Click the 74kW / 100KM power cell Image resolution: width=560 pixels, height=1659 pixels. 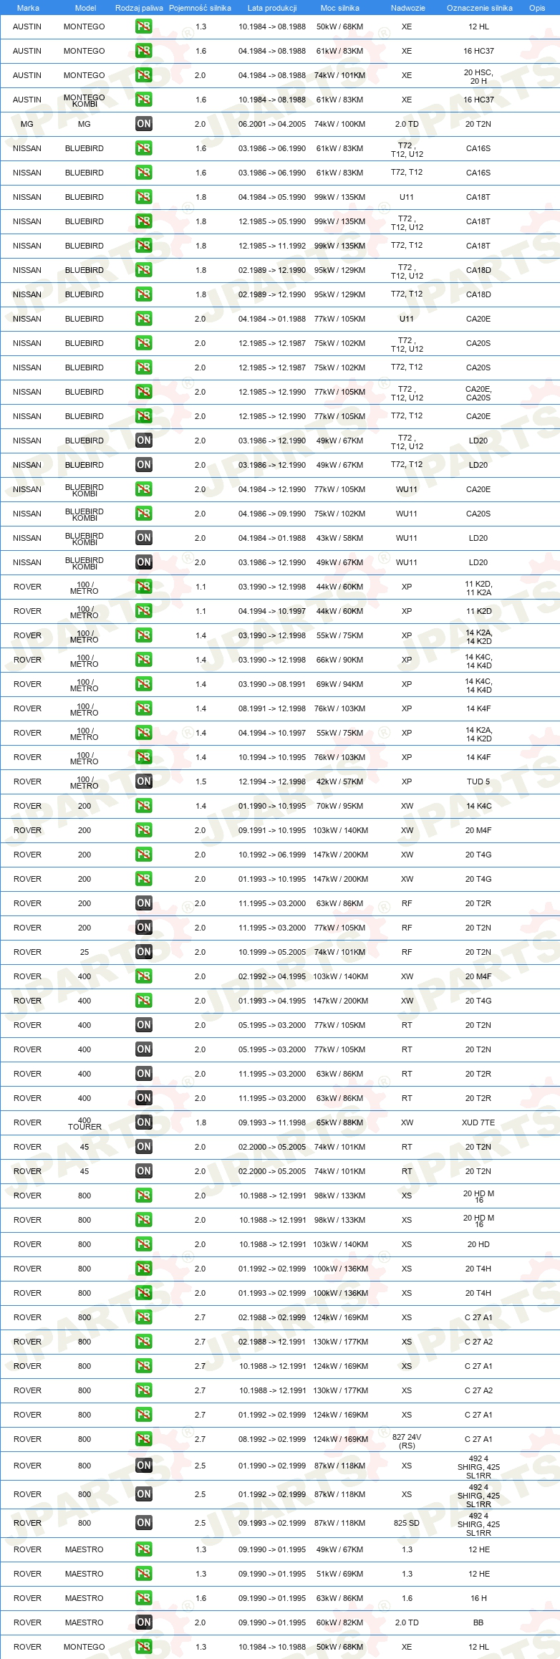click(339, 124)
